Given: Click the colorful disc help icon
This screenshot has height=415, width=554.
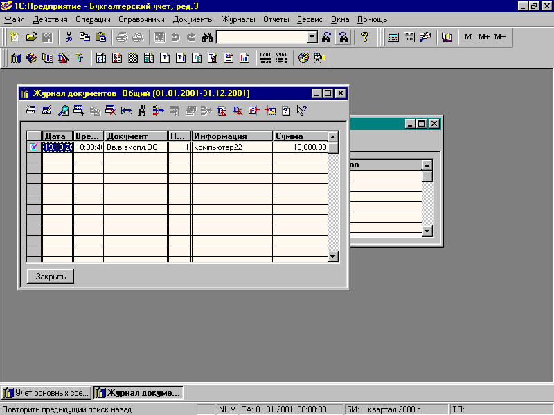Looking at the screenshot, I should [x=303, y=58].
